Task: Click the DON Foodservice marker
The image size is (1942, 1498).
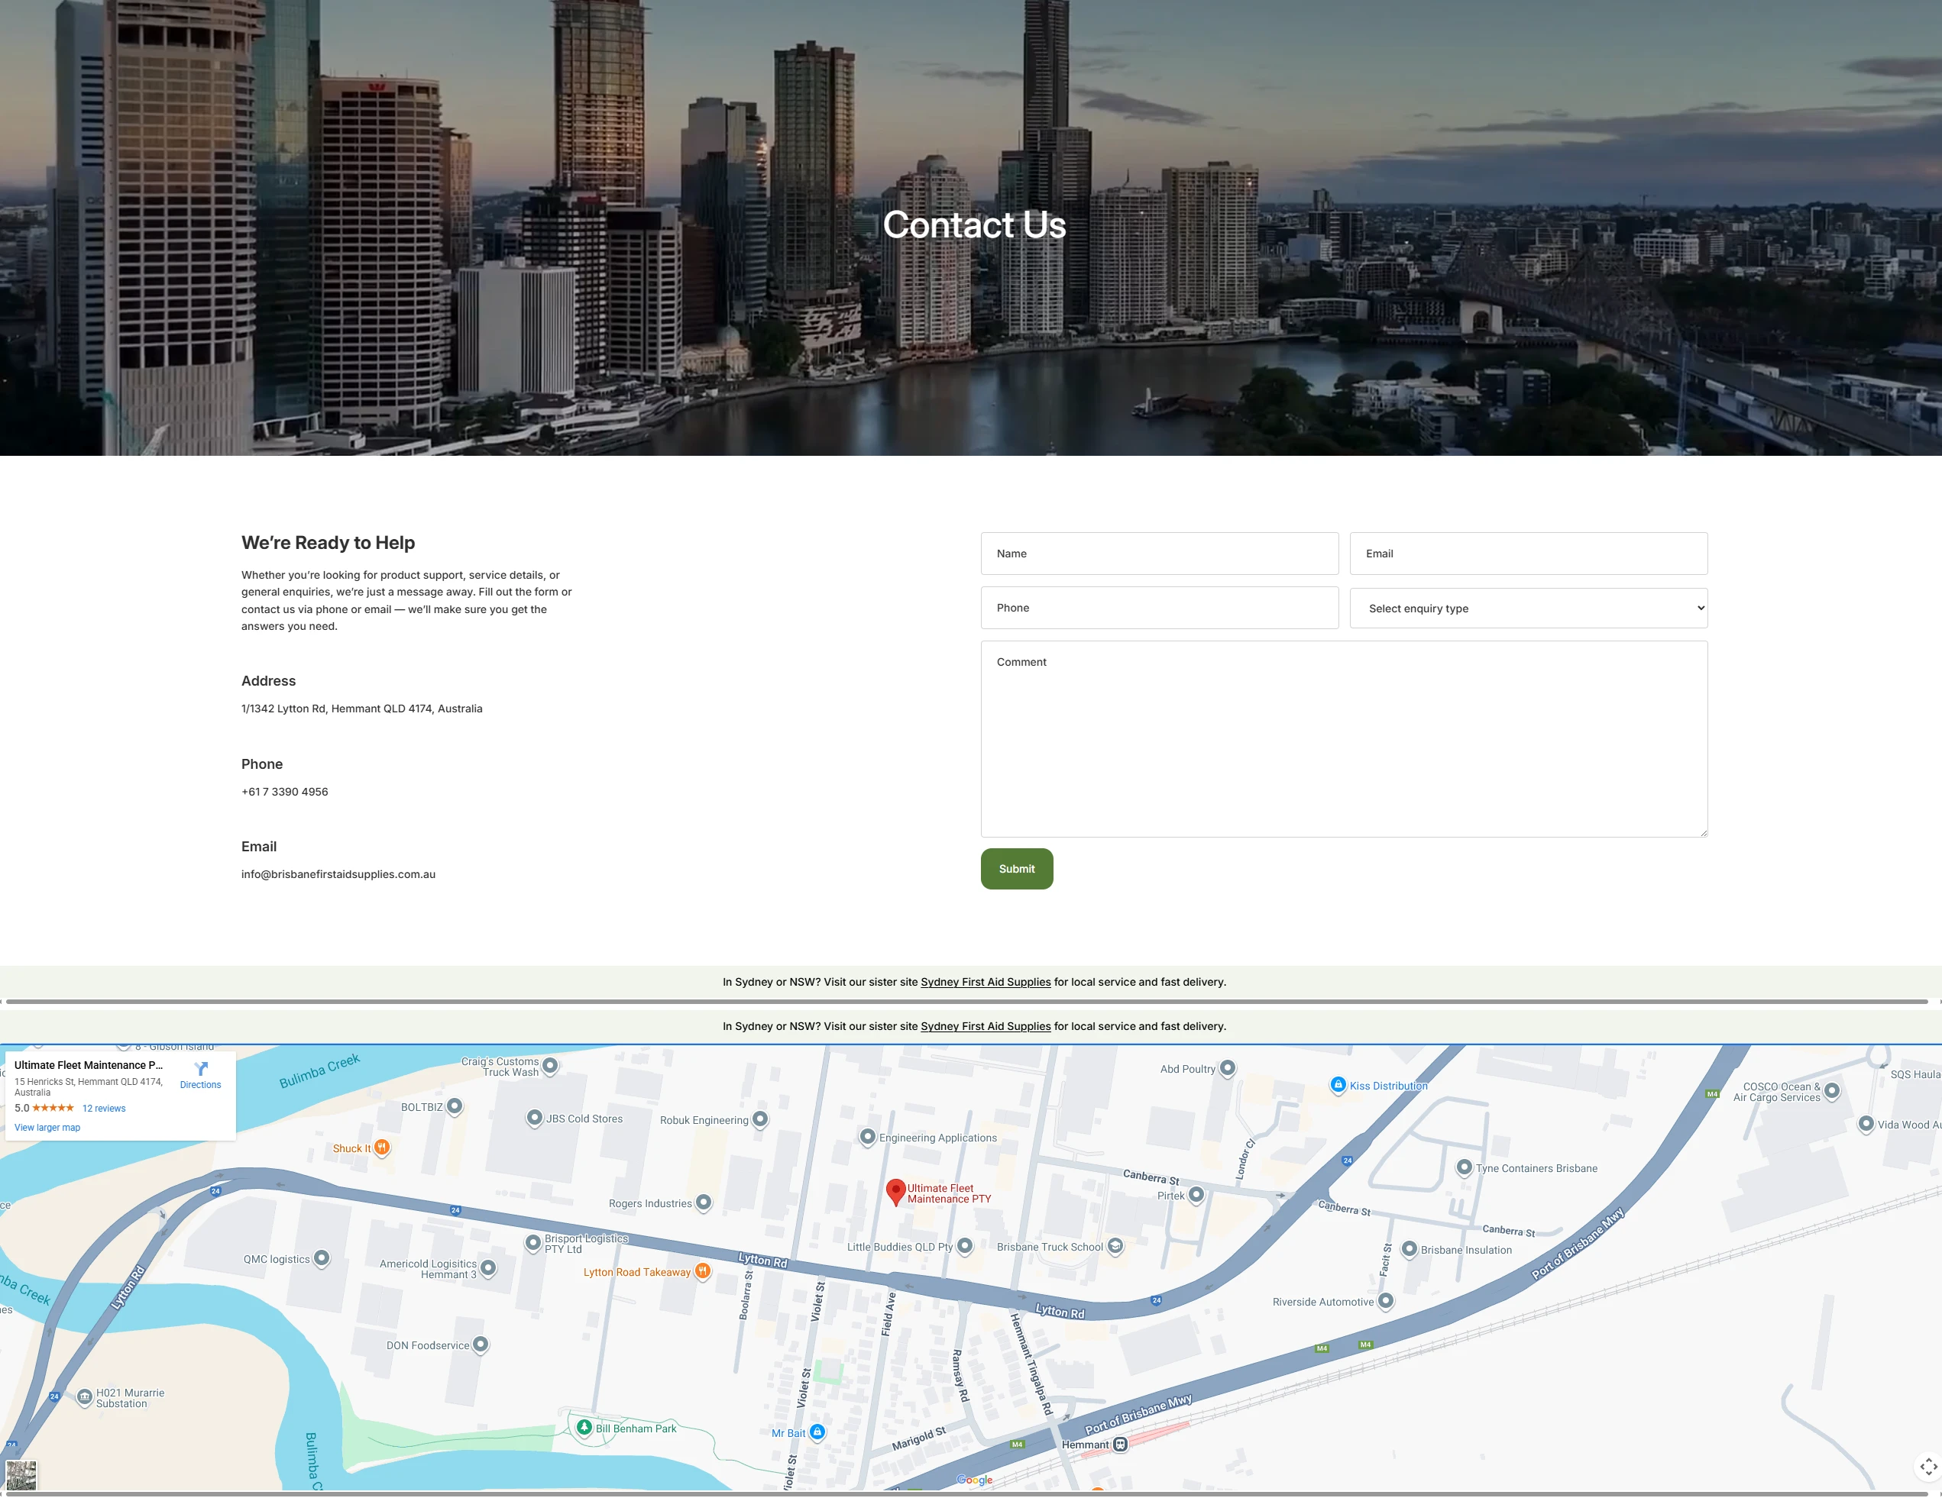Action: pos(481,1345)
